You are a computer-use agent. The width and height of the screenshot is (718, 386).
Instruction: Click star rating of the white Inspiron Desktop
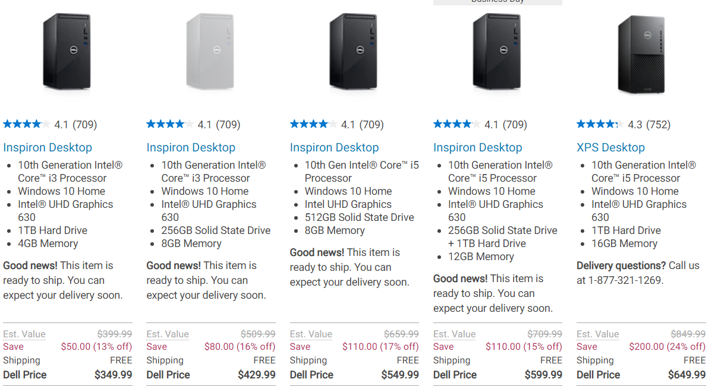click(169, 124)
